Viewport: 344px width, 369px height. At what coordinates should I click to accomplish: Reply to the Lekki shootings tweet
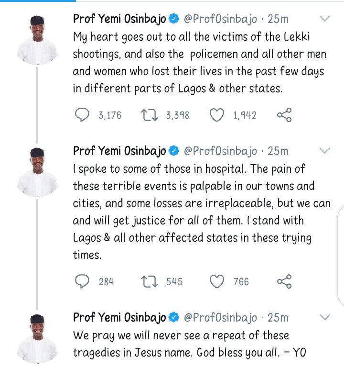(84, 115)
